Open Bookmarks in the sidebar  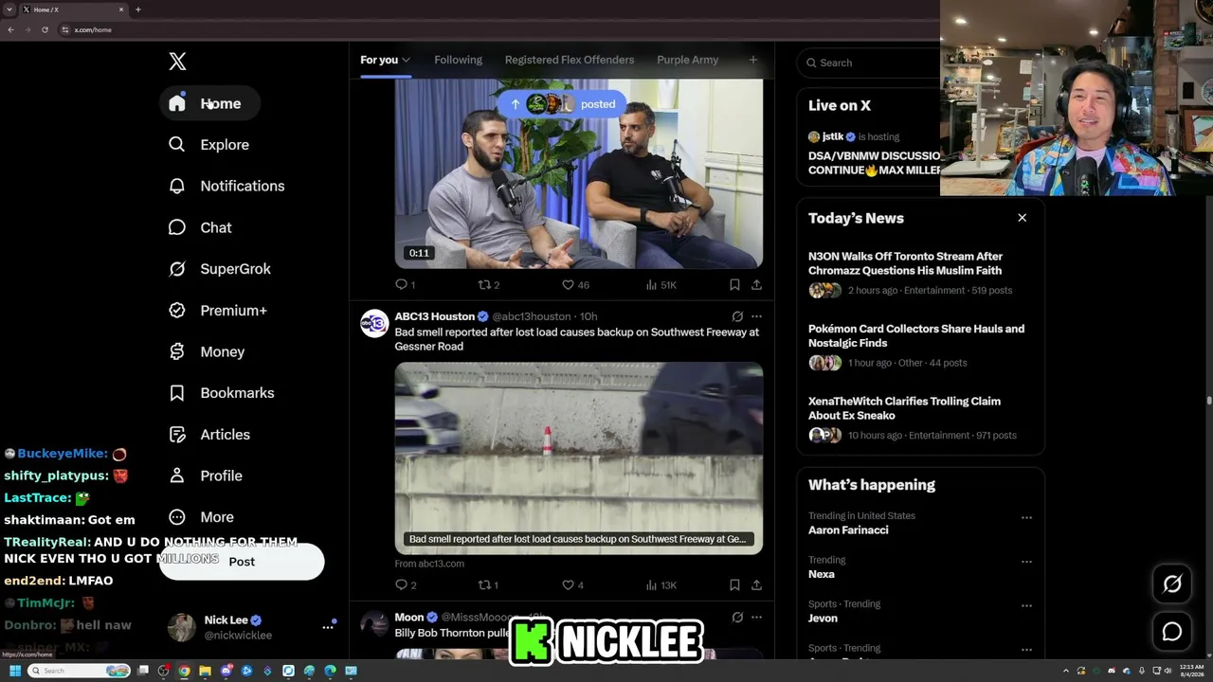click(x=222, y=393)
